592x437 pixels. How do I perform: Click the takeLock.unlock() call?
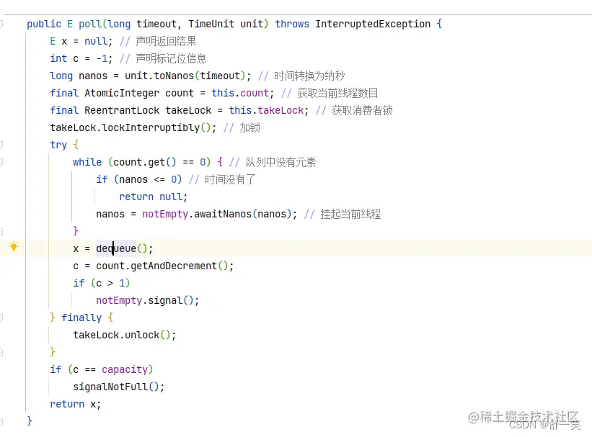pos(125,335)
